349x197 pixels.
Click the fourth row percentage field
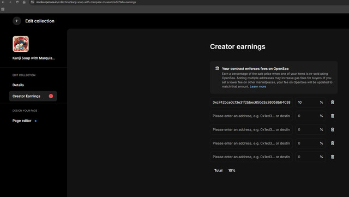pos(310,144)
